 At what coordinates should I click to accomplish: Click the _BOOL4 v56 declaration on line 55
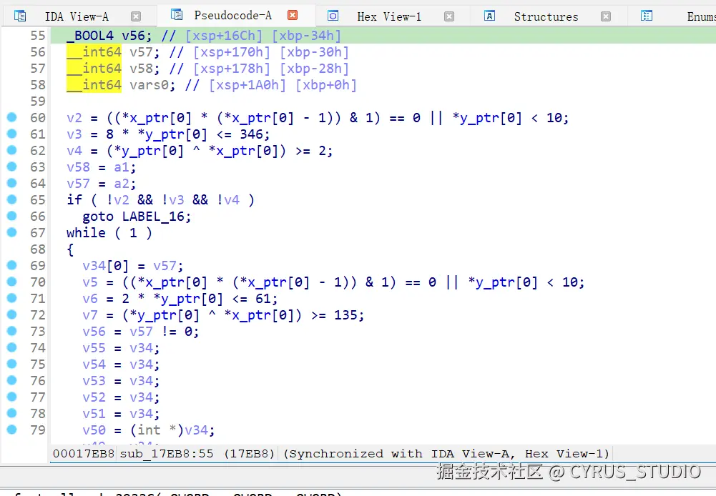109,36
